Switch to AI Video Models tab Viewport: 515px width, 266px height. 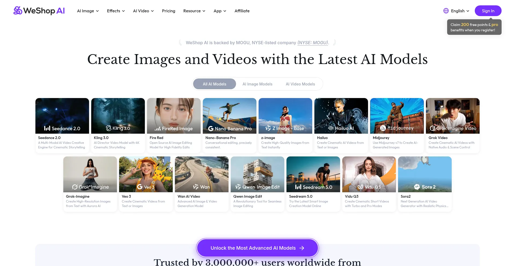(x=300, y=84)
